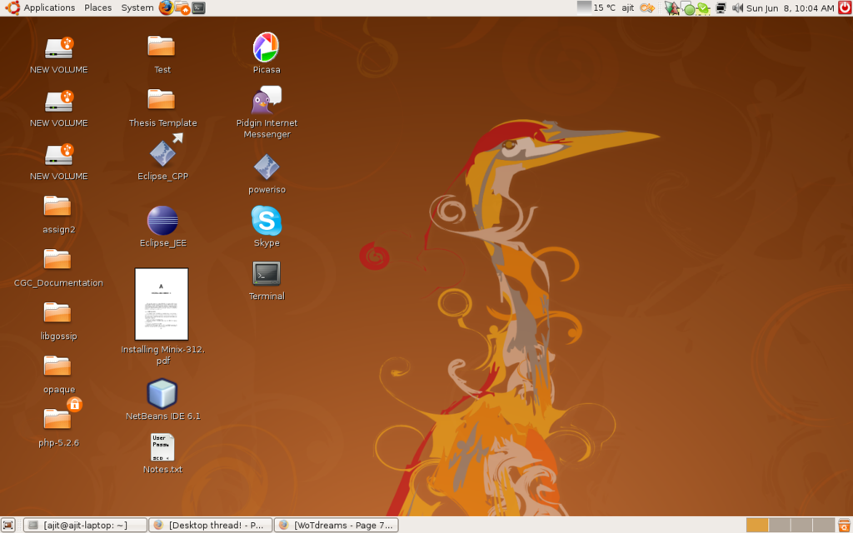
Task: Select the Eclipse_CPP shortcut icon
Action: [162, 153]
